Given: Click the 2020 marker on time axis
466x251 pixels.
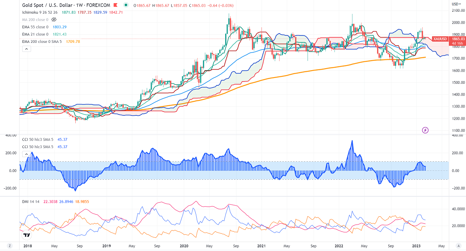Looking at the screenshot, I should pos(183,246).
